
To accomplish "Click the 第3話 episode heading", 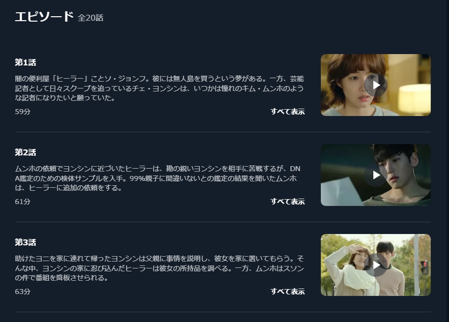I will click(26, 242).
